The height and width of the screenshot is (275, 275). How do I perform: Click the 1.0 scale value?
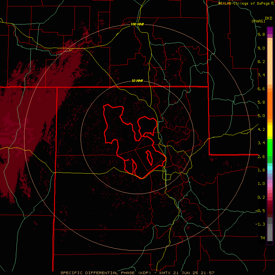(261, 184)
